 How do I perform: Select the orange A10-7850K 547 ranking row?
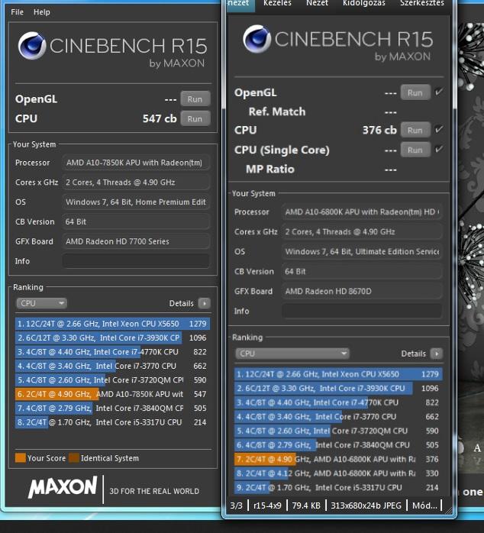point(112,394)
